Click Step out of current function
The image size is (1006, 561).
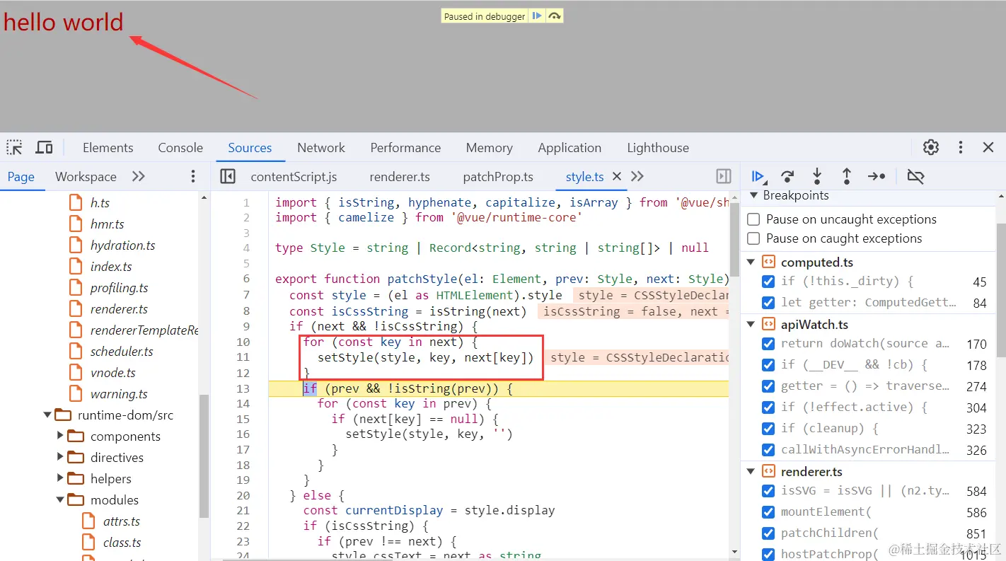click(846, 176)
